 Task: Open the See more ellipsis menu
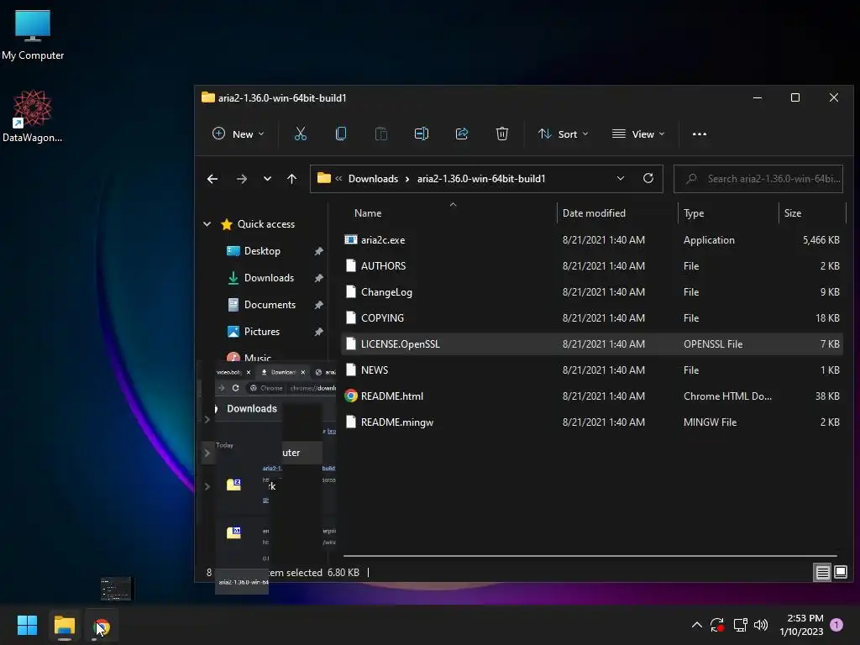700,134
